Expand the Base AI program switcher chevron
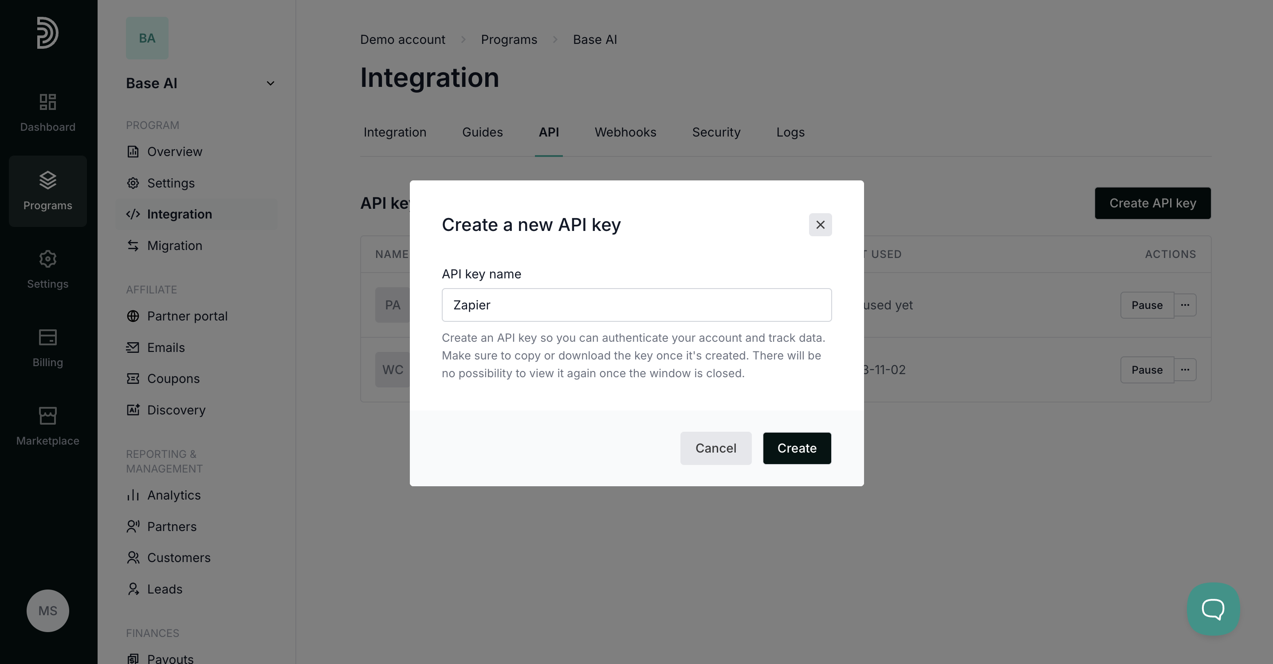The width and height of the screenshot is (1273, 664). click(270, 83)
